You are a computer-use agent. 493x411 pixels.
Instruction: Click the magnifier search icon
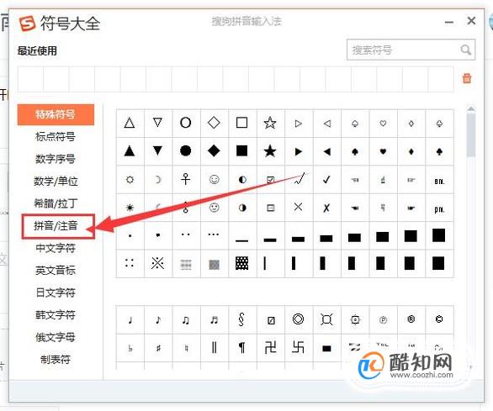point(465,50)
